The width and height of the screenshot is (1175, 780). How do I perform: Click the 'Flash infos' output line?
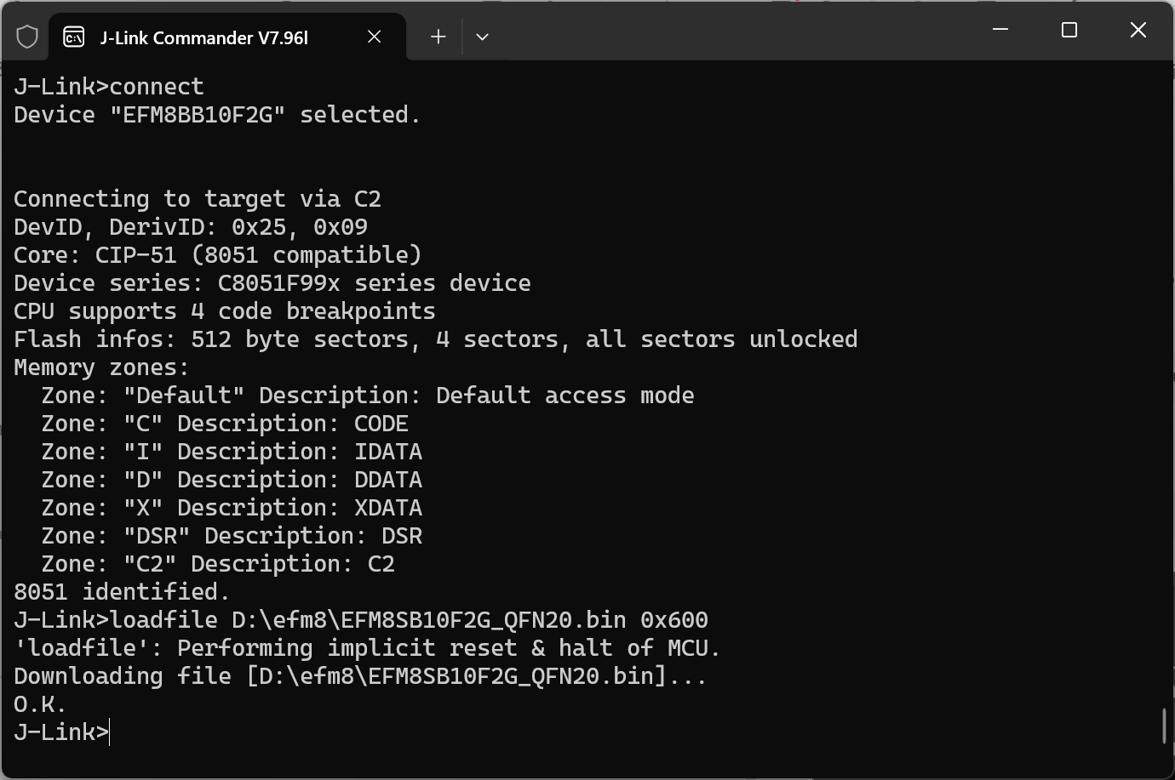pos(435,339)
